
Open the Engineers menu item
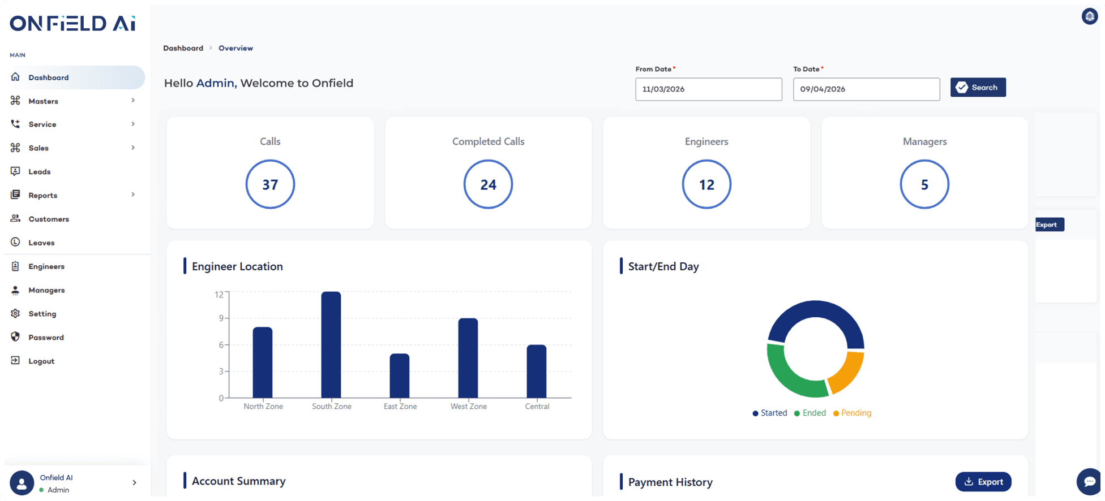coord(46,266)
